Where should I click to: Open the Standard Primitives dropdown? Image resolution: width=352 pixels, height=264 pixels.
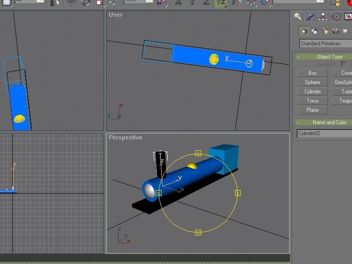tap(326, 44)
